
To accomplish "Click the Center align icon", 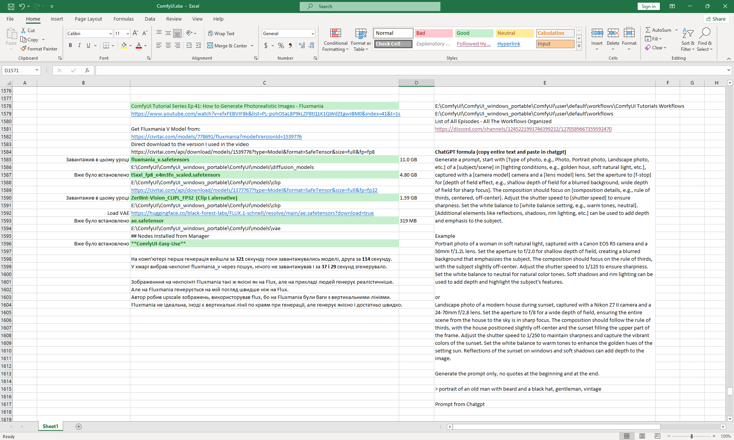I will click(168, 45).
